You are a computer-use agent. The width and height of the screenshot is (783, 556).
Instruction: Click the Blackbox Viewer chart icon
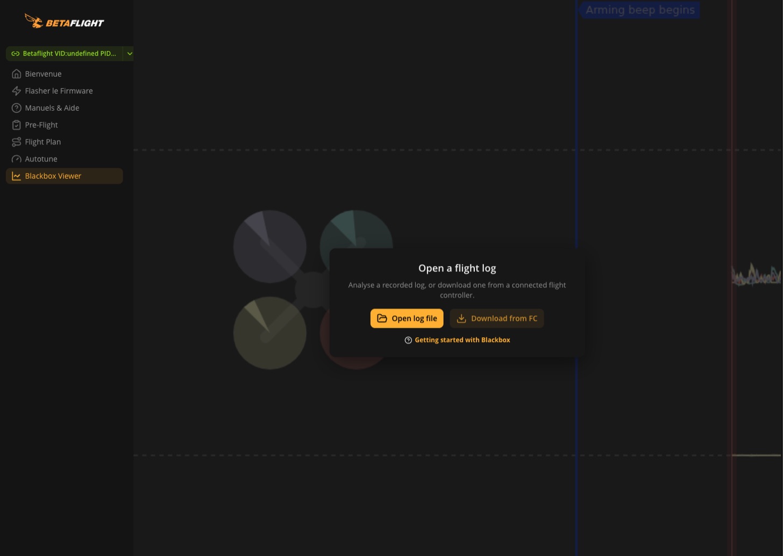tap(17, 176)
